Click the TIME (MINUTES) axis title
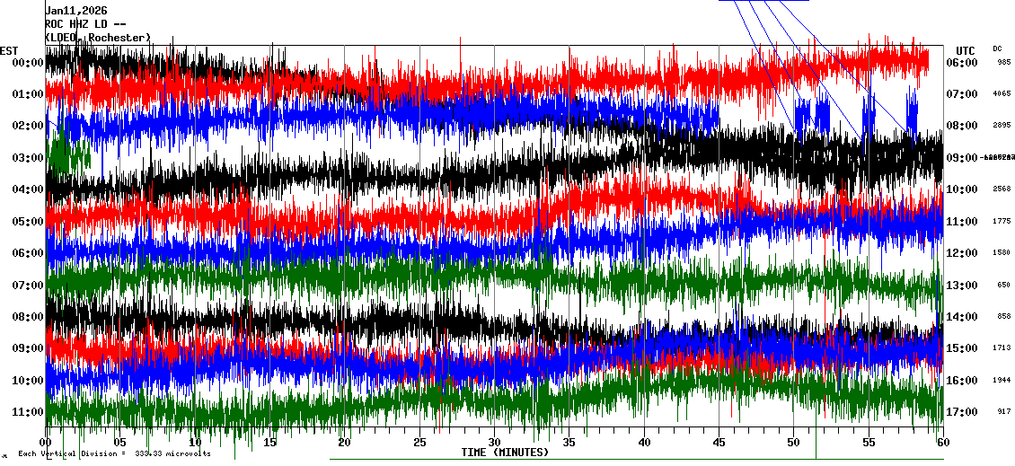 [x=505, y=453]
